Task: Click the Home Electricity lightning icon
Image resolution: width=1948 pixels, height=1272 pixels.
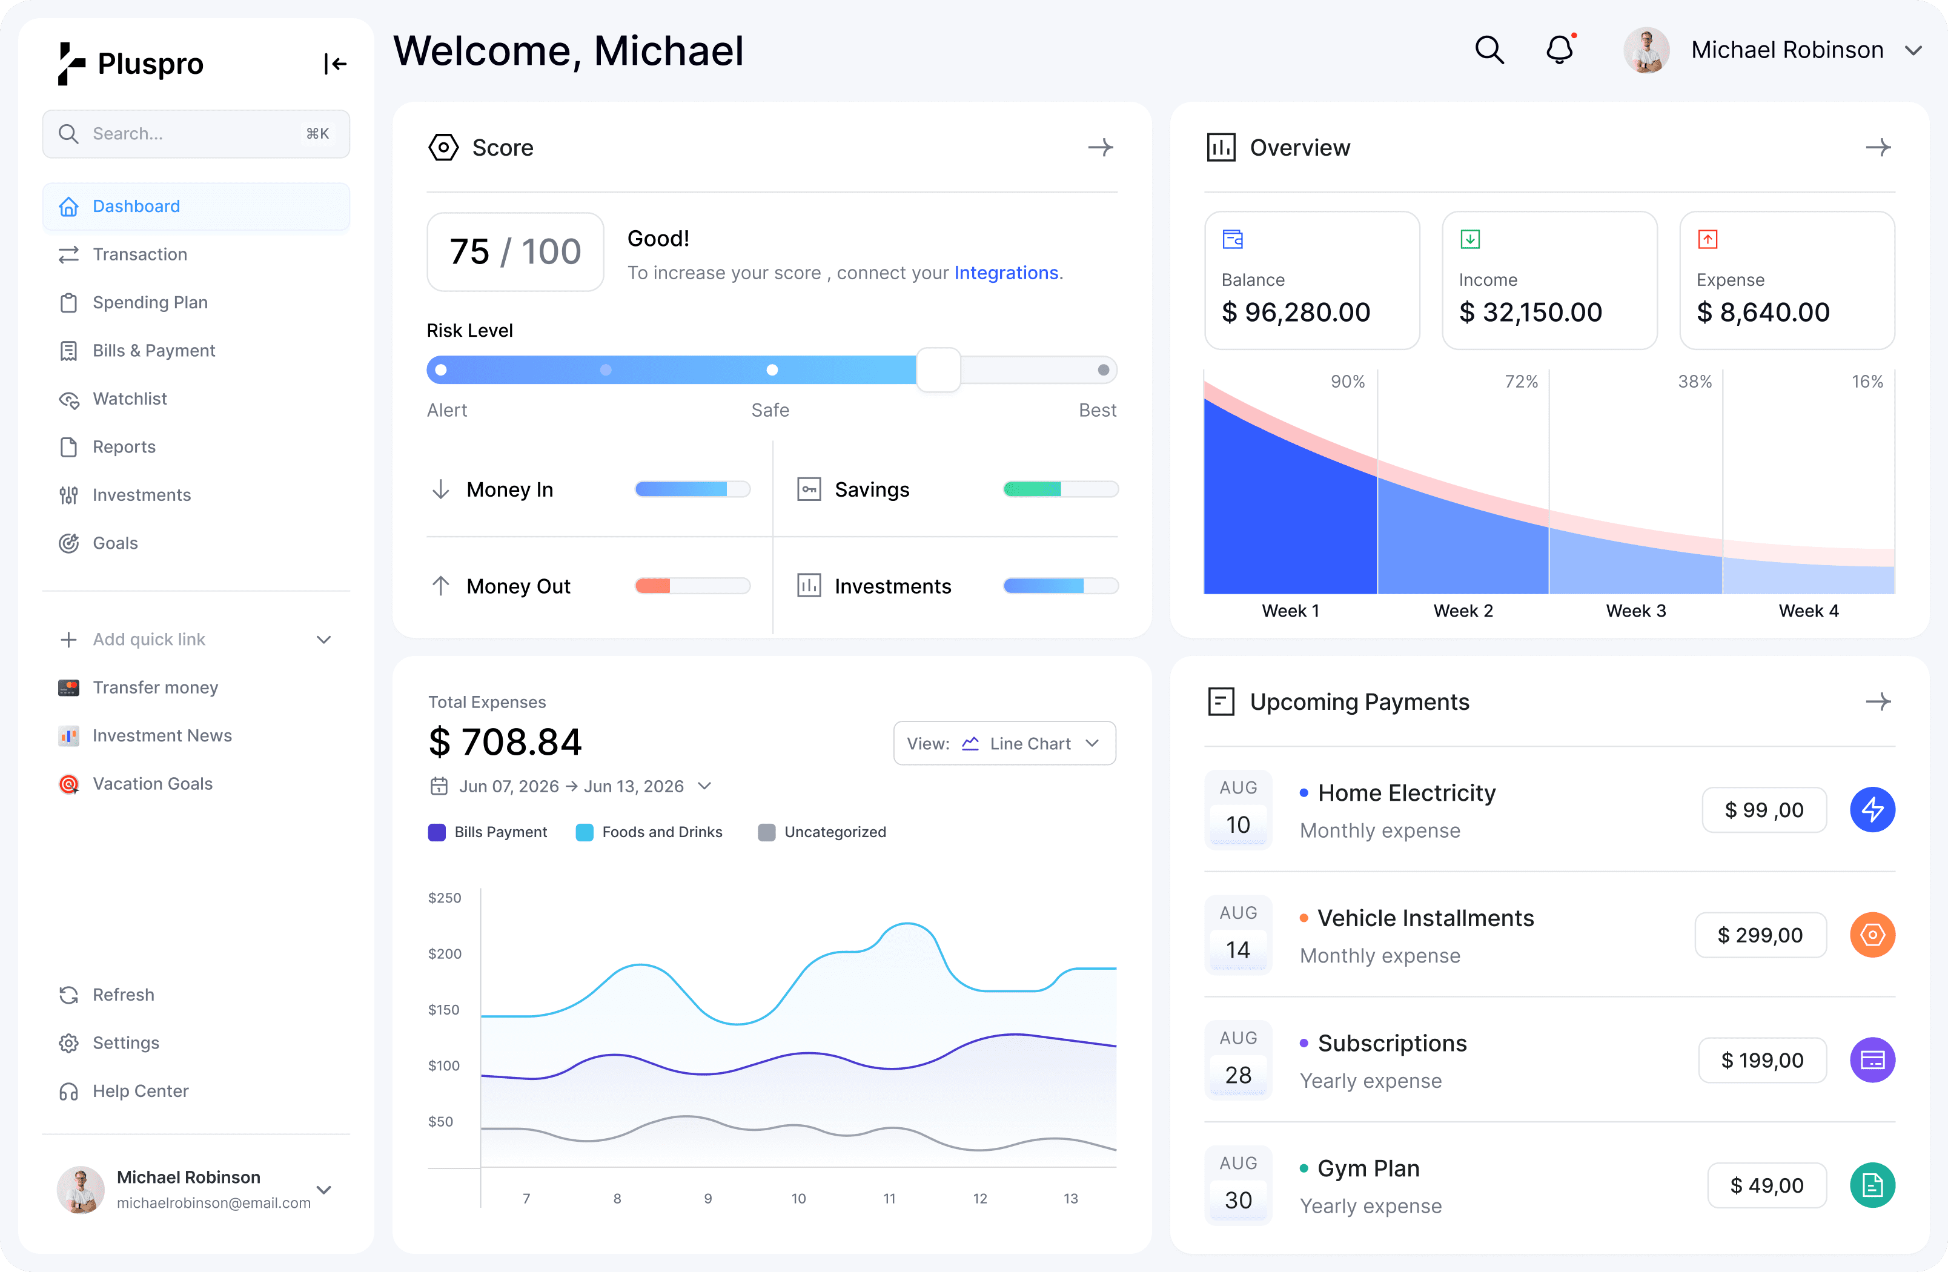Action: click(1873, 809)
